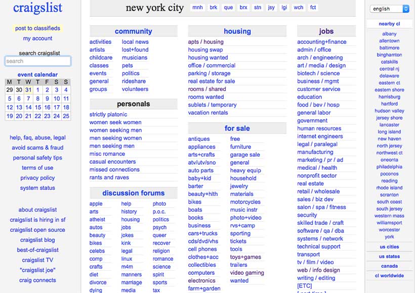Open vacation rentals listings

tap(208, 113)
